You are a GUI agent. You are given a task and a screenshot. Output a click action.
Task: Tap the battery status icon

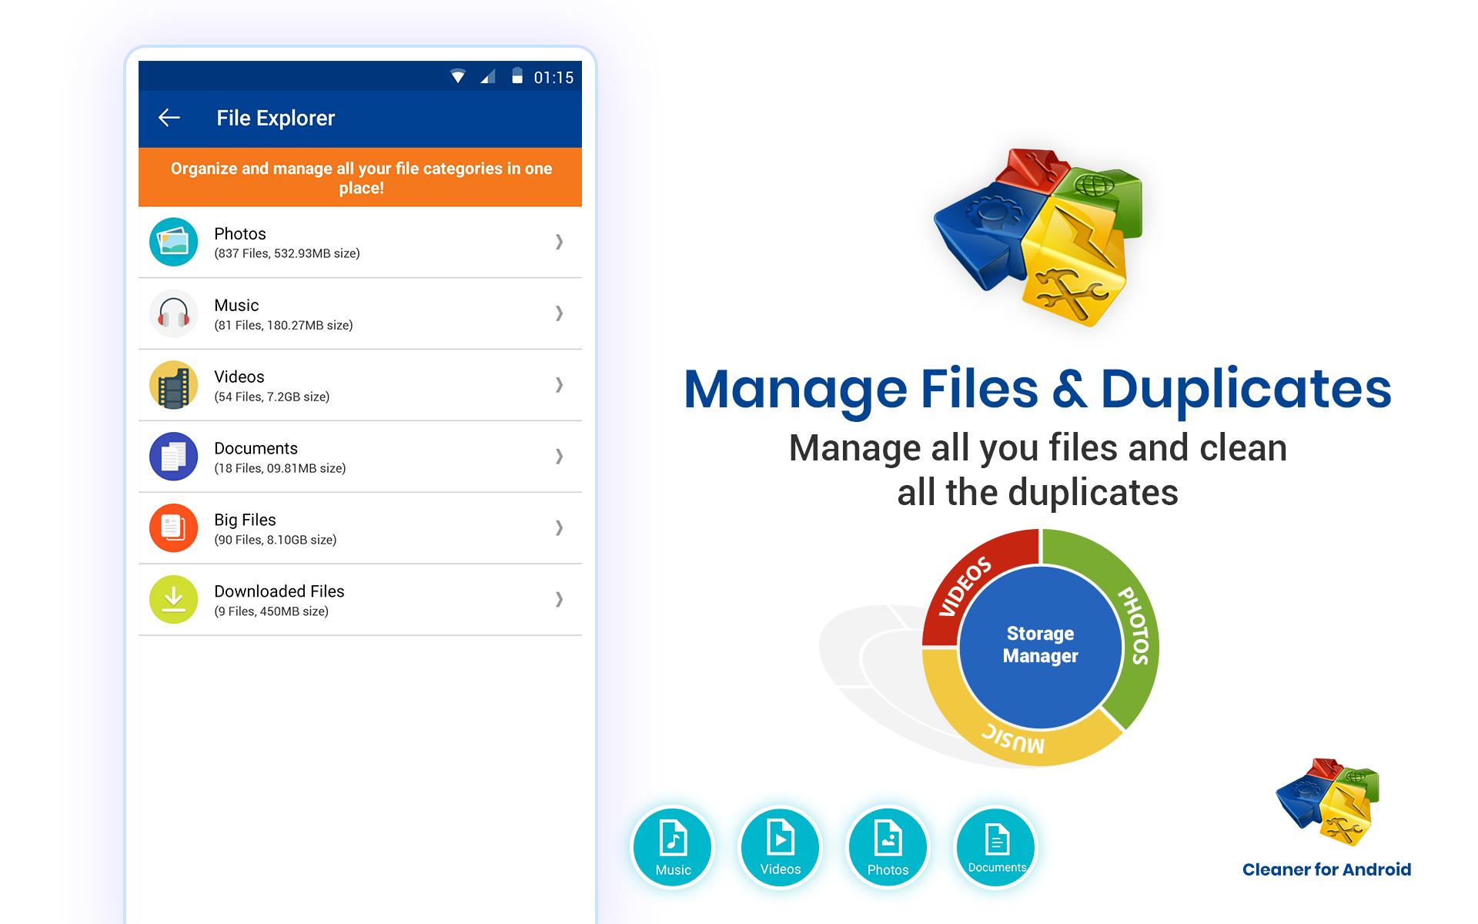click(517, 75)
